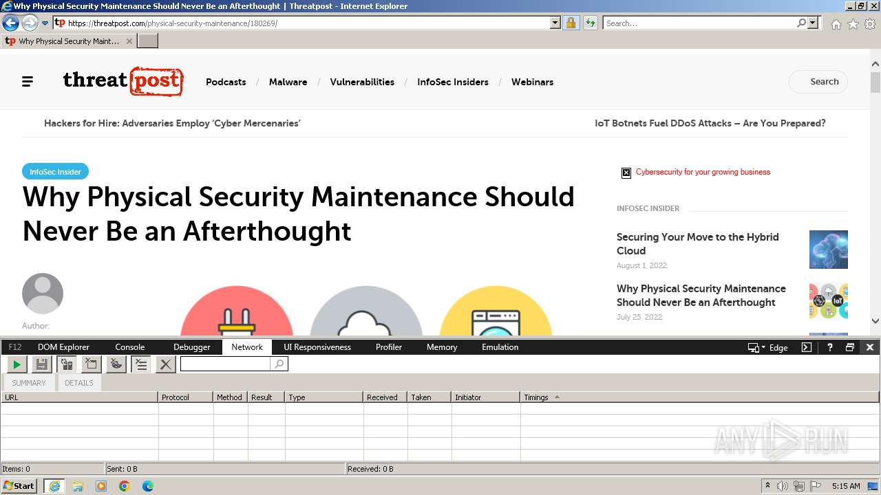This screenshot has height=495, width=881.
Task: Go to the IE home page icon
Action: click(836, 24)
